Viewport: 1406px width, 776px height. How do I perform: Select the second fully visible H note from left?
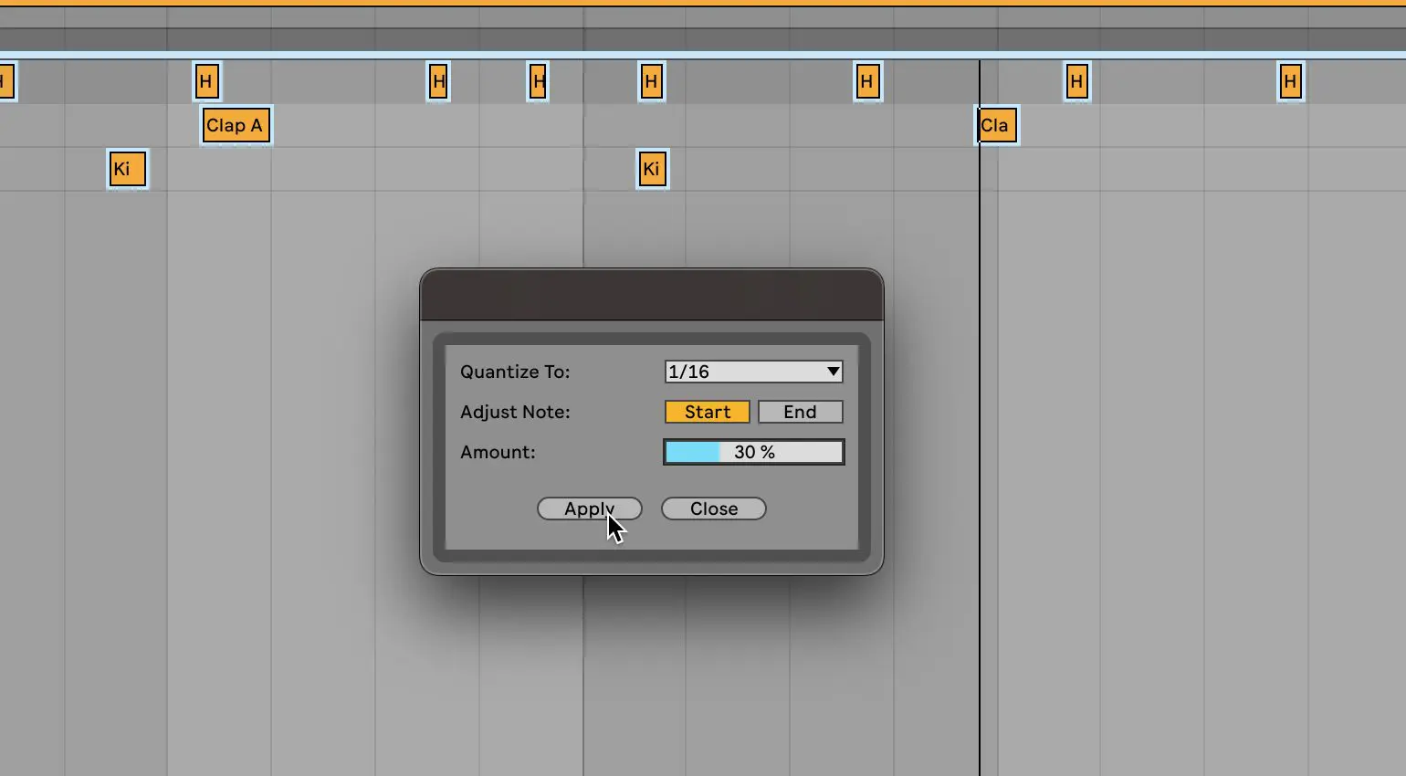point(438,82)
